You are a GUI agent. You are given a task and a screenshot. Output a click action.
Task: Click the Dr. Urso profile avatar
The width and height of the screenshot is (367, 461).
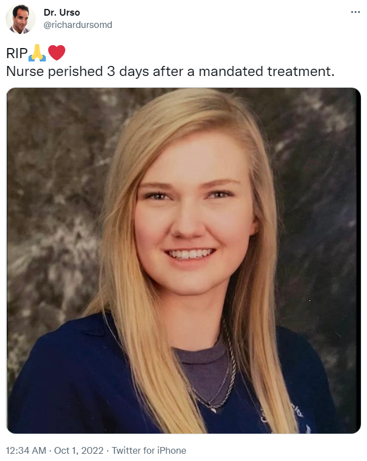point(21,19)
